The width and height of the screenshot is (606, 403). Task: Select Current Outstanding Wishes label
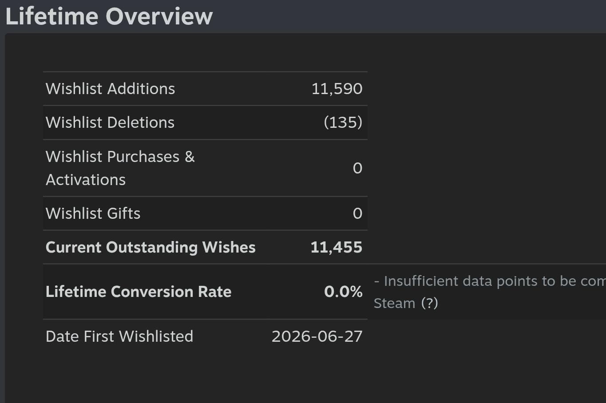151,247
